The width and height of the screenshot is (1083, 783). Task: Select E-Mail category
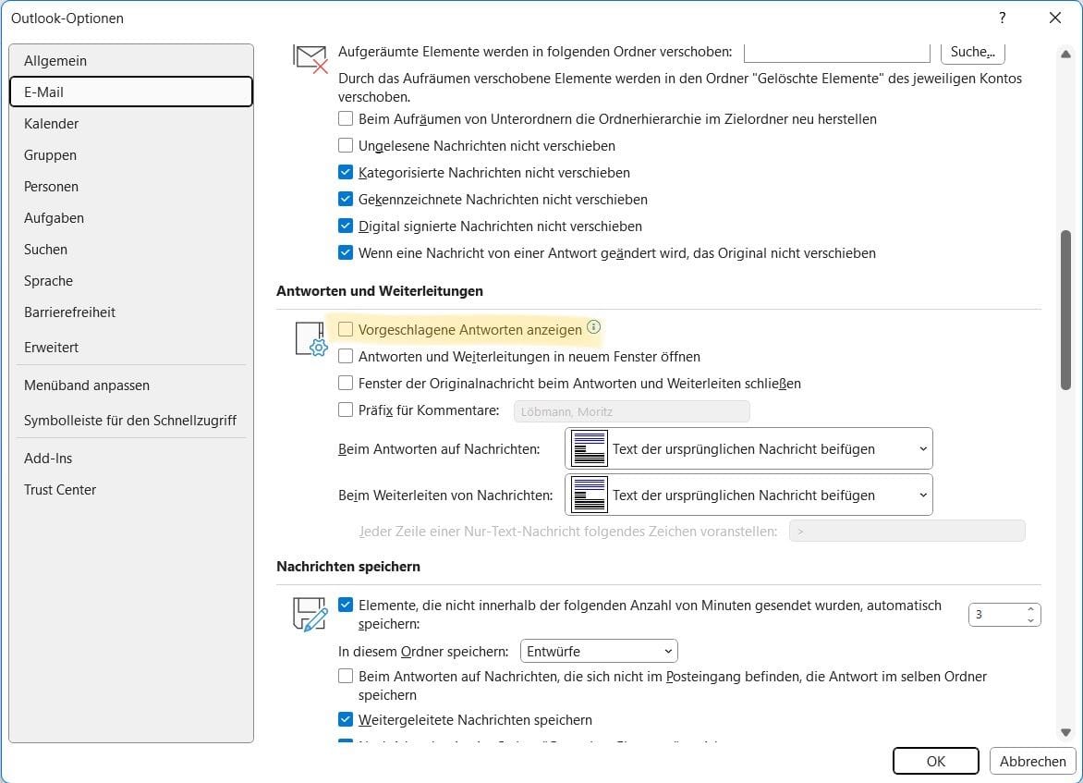tap(131, 92)
